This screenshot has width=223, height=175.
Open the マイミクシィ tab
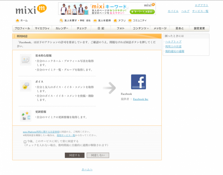(x=42, y=28)
